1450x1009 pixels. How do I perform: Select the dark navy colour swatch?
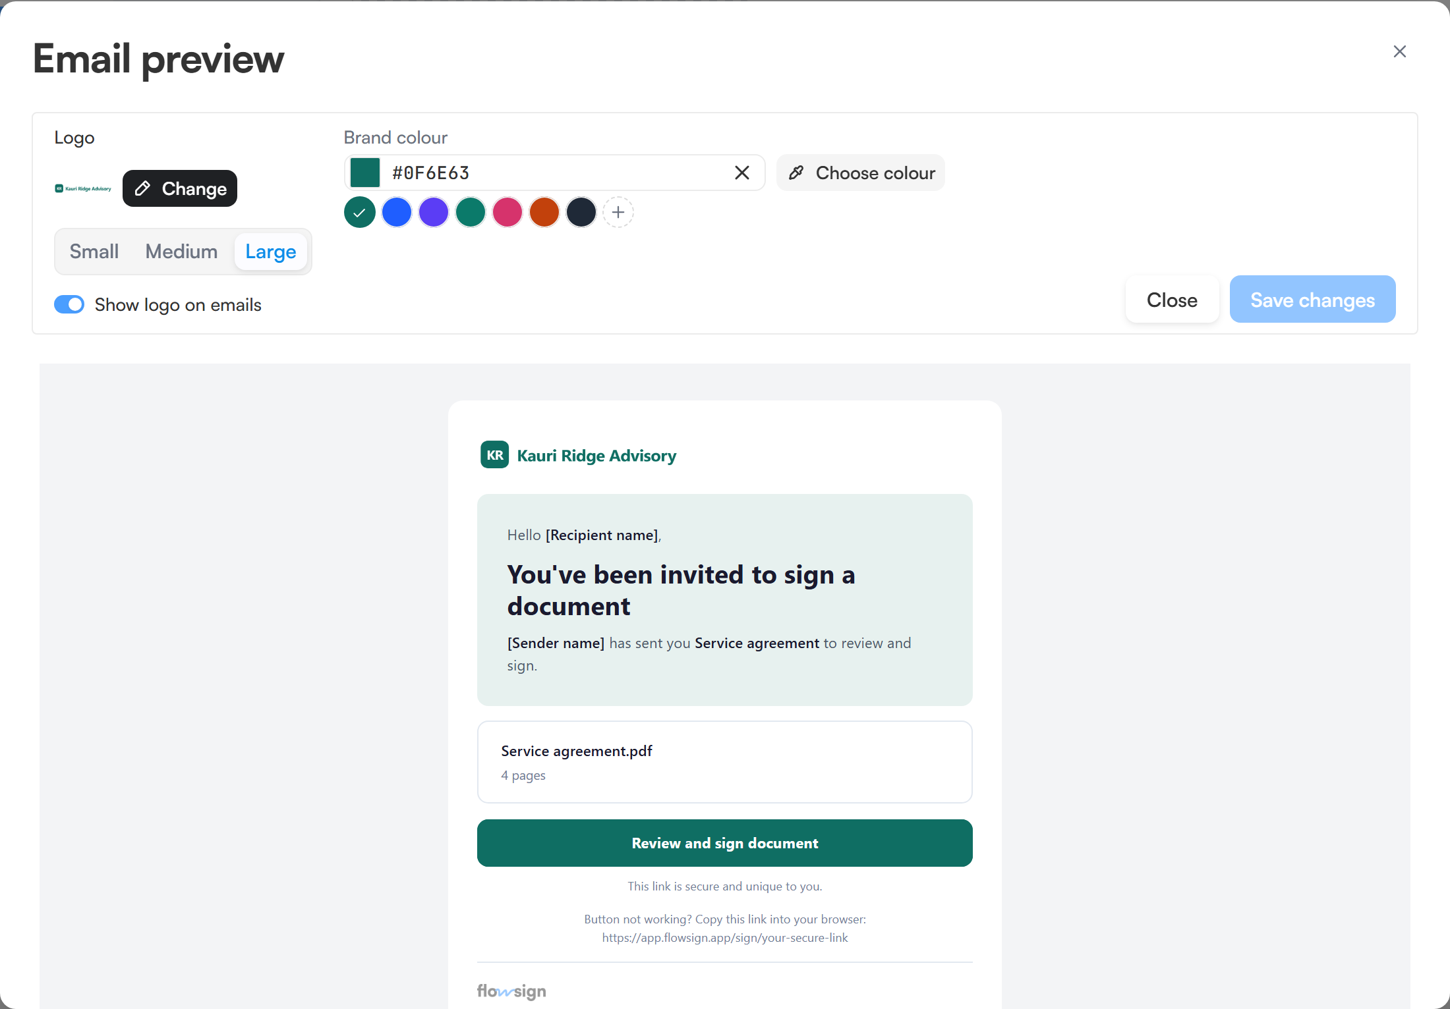coord(581,212)
